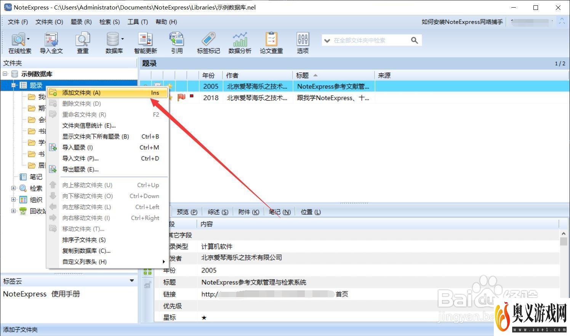
Task: Switch to the 综述 (S) tab
Action: [x=218, y=212]
